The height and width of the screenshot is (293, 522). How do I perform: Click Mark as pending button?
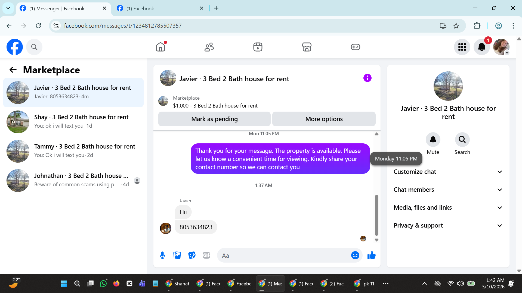[x=214, y=119]
